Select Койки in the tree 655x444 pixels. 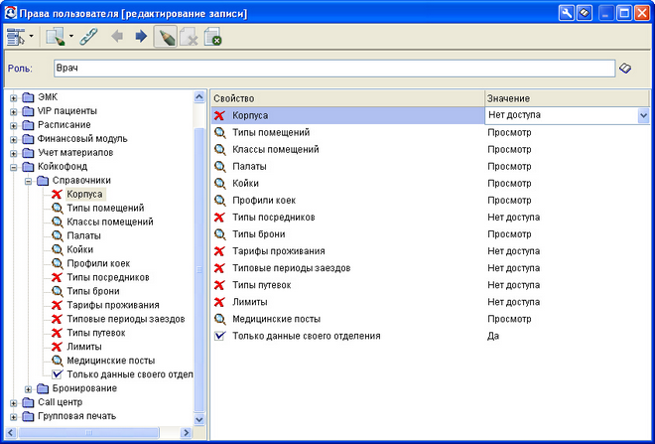(80, 249)
